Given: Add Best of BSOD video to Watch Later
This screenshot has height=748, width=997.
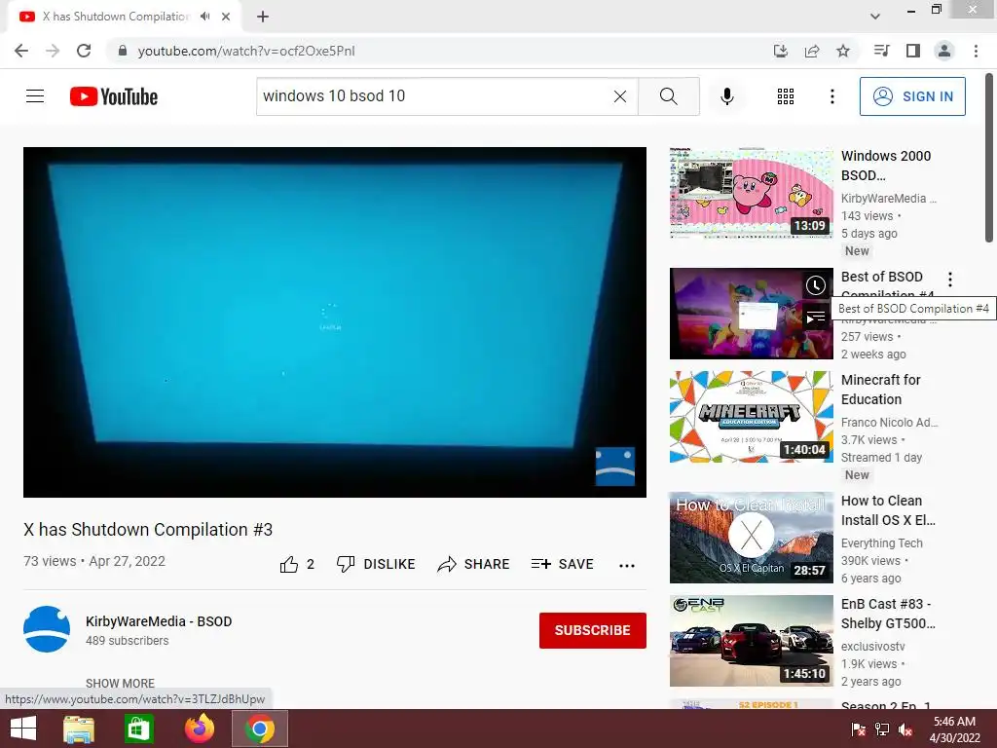Looking at the screenshot, I should pos(816,285).
